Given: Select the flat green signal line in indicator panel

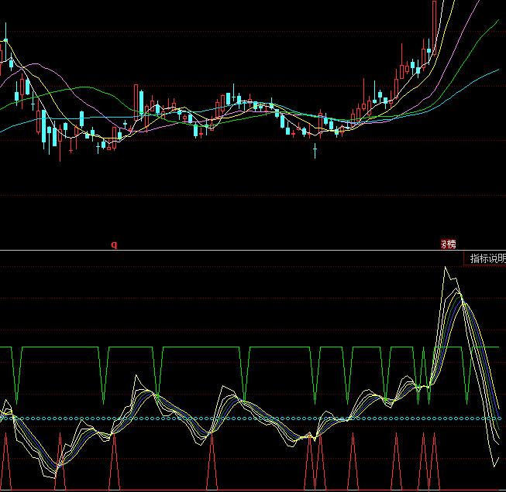Looking at the screenshot, I should point(201,348).
